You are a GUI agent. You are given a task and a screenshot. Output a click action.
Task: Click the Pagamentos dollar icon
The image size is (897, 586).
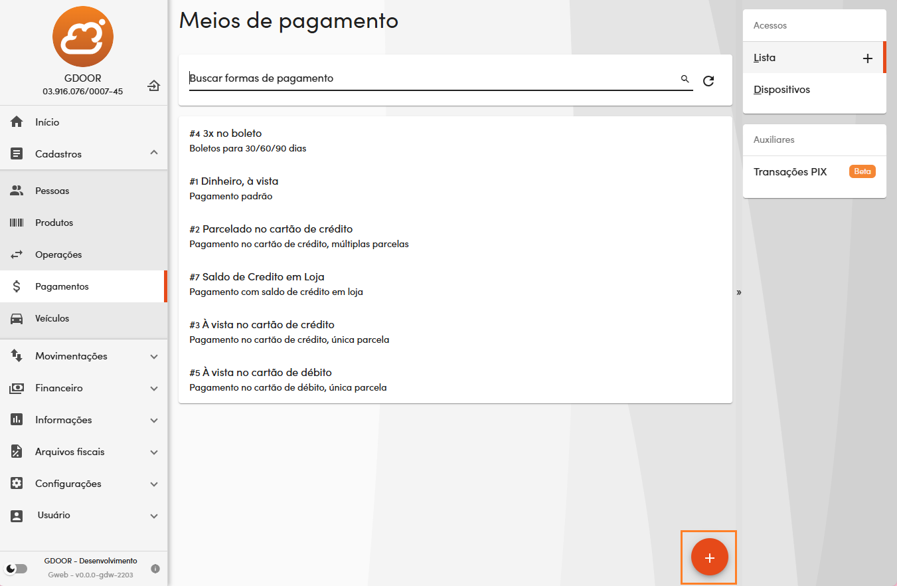[17, 286]
